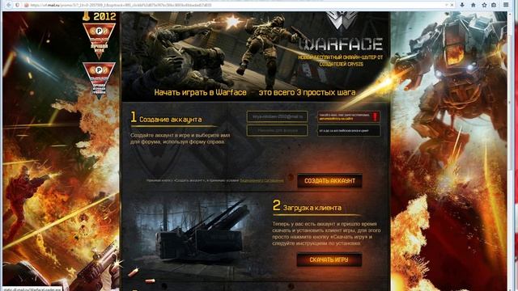Viewport: 518px width, 291px height.
Task: Click the email input field
Action: tap(277, 116)
